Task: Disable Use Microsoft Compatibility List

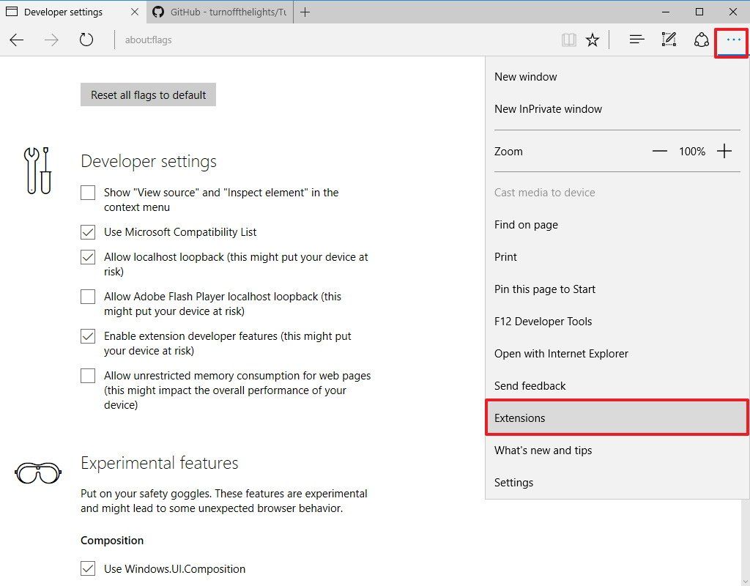Action: click(88, 232)
